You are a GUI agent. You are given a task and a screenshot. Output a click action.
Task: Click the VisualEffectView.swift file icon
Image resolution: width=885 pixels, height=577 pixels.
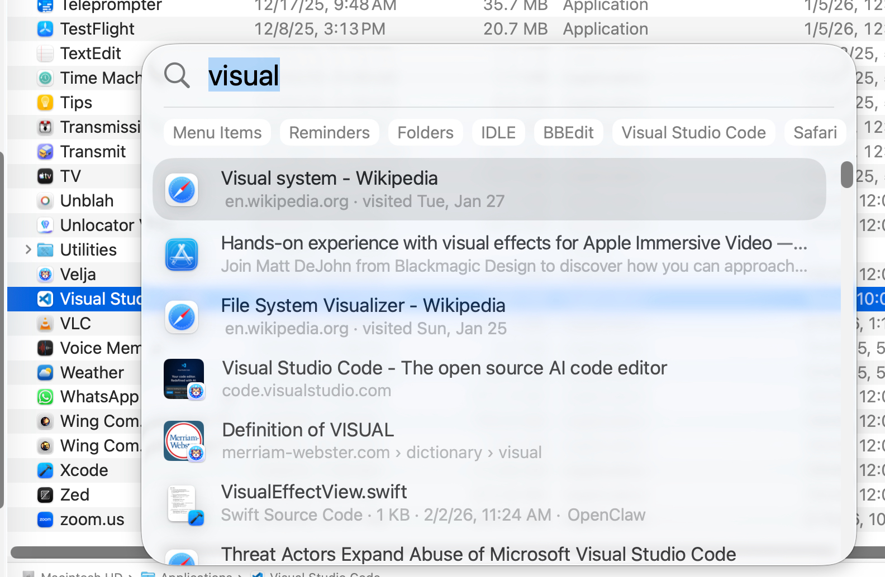(184, 504)
